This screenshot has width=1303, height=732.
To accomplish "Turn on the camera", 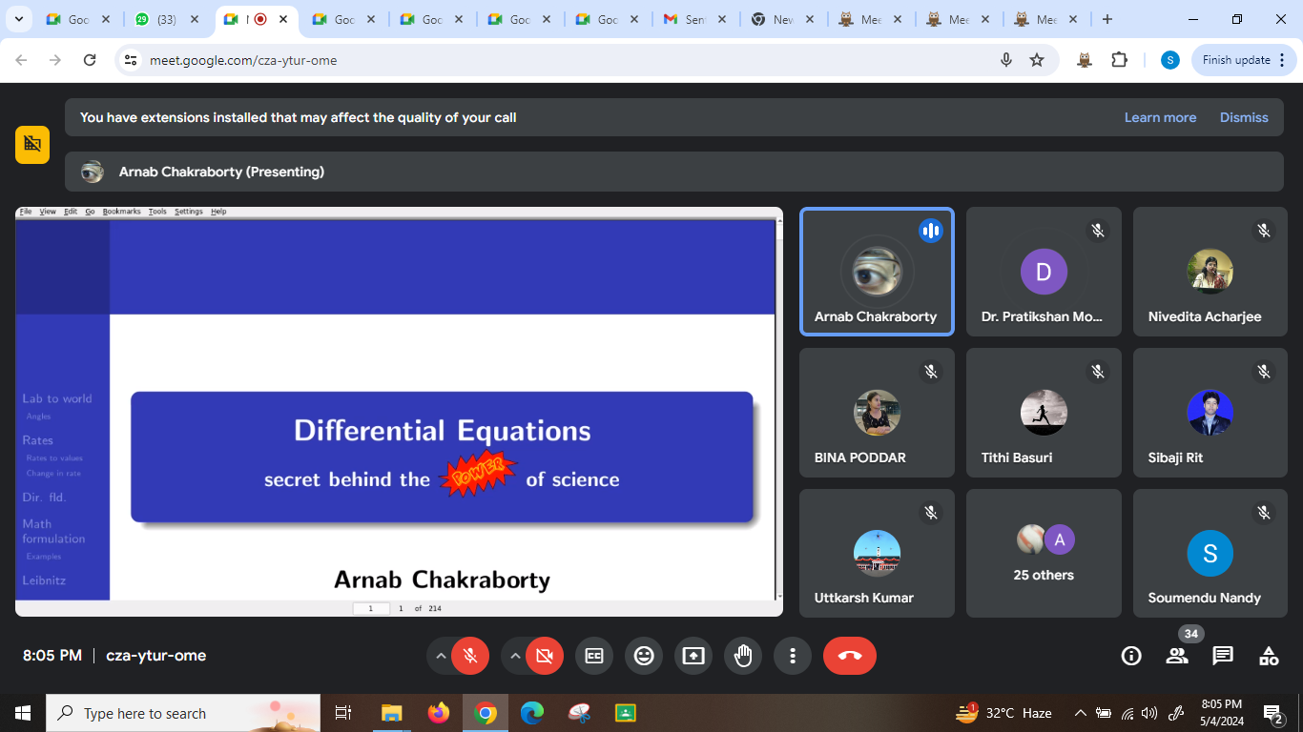I will (545, 656).
